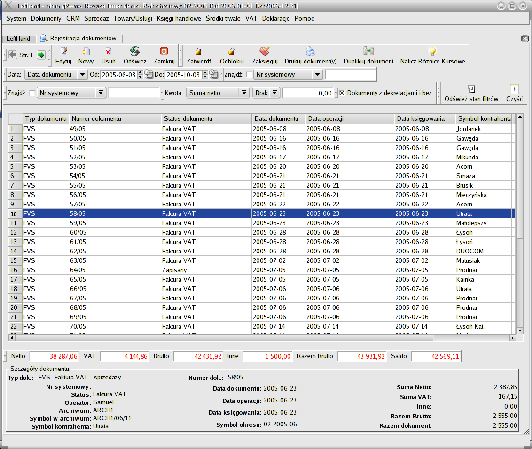Adjust the Do date stepper

[x=205, y=75]
